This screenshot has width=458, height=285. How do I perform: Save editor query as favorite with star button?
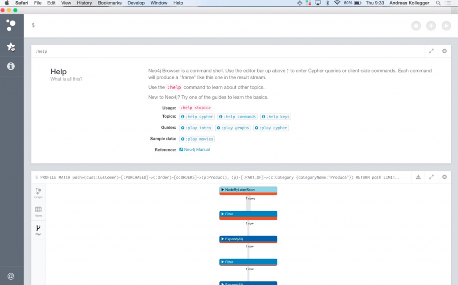[416, 26]
